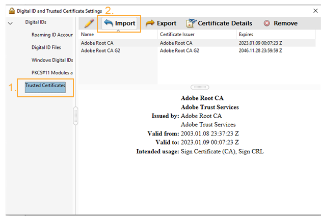Select Digital IDs in the tree
The width and height of the screenshot is (321, 216).
click(x=36, y=22)
